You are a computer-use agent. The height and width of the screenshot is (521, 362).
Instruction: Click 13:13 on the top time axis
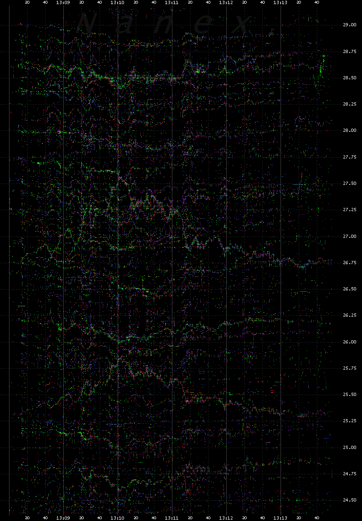pyautogui.click(x=281, y=2)
